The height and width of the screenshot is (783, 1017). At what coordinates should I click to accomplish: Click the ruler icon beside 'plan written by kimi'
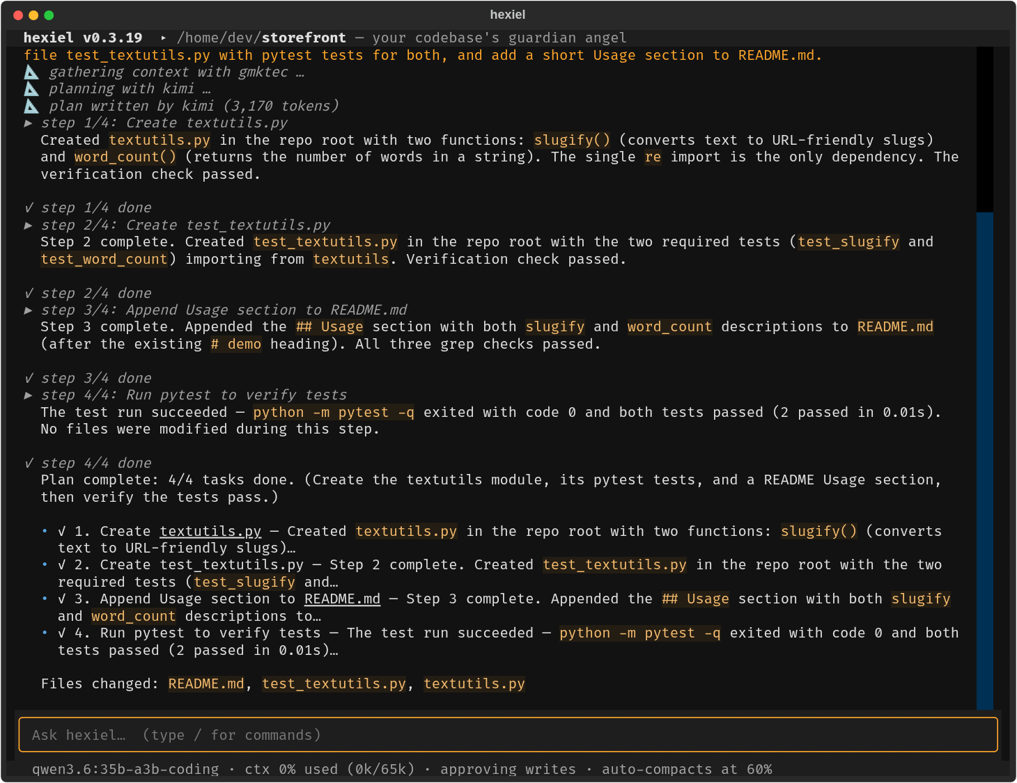point(31,106)
